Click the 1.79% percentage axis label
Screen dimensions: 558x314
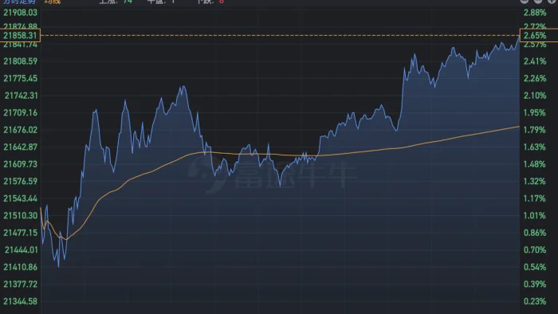point(535,130)
